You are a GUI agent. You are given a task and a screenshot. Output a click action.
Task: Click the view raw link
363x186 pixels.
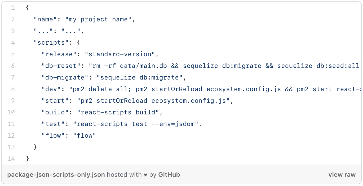(342, 175)
